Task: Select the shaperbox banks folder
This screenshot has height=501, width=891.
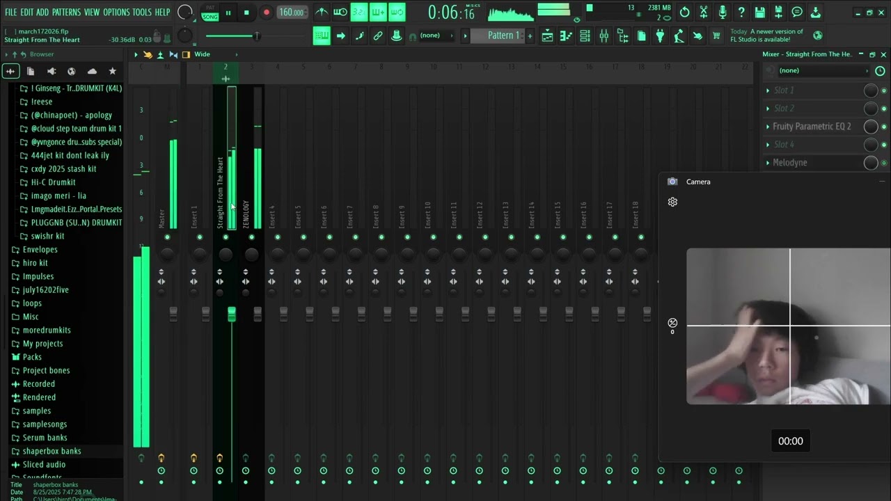Action: (x=52, y=451)
